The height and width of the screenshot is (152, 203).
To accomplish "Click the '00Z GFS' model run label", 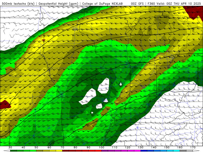I will click(137, 4).
